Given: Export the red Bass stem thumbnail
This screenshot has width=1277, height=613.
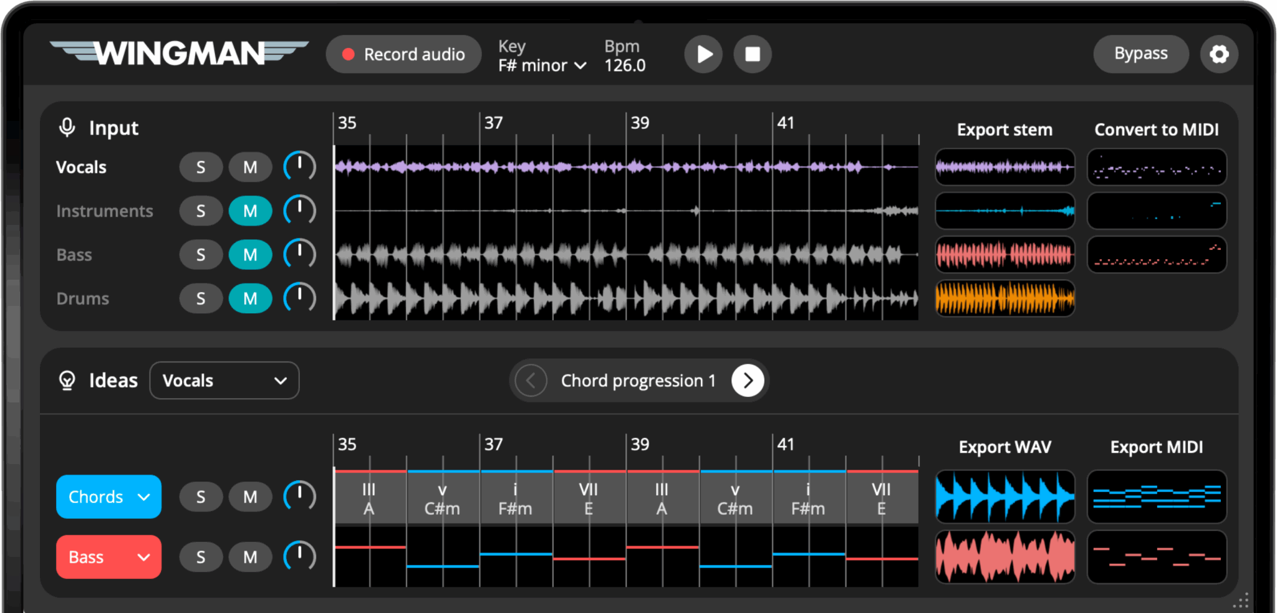Looking at the screenshot, I should pos(1005,254).
